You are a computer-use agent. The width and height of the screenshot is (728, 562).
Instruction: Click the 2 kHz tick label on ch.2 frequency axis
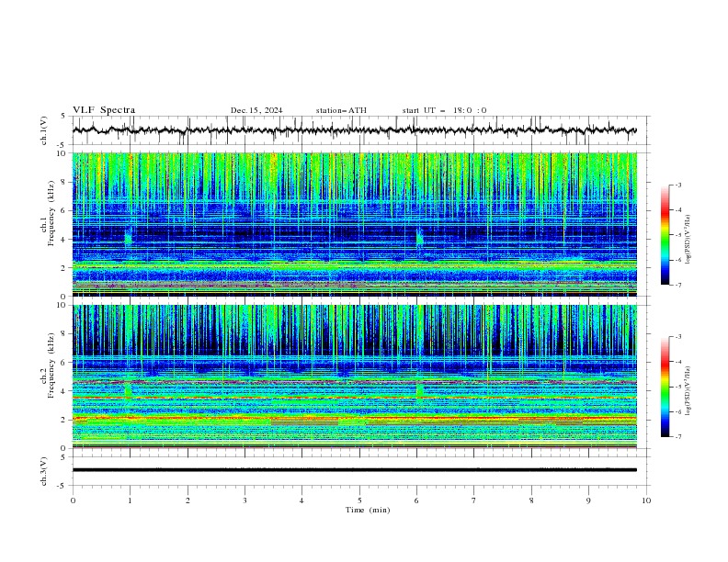[63, 420]
